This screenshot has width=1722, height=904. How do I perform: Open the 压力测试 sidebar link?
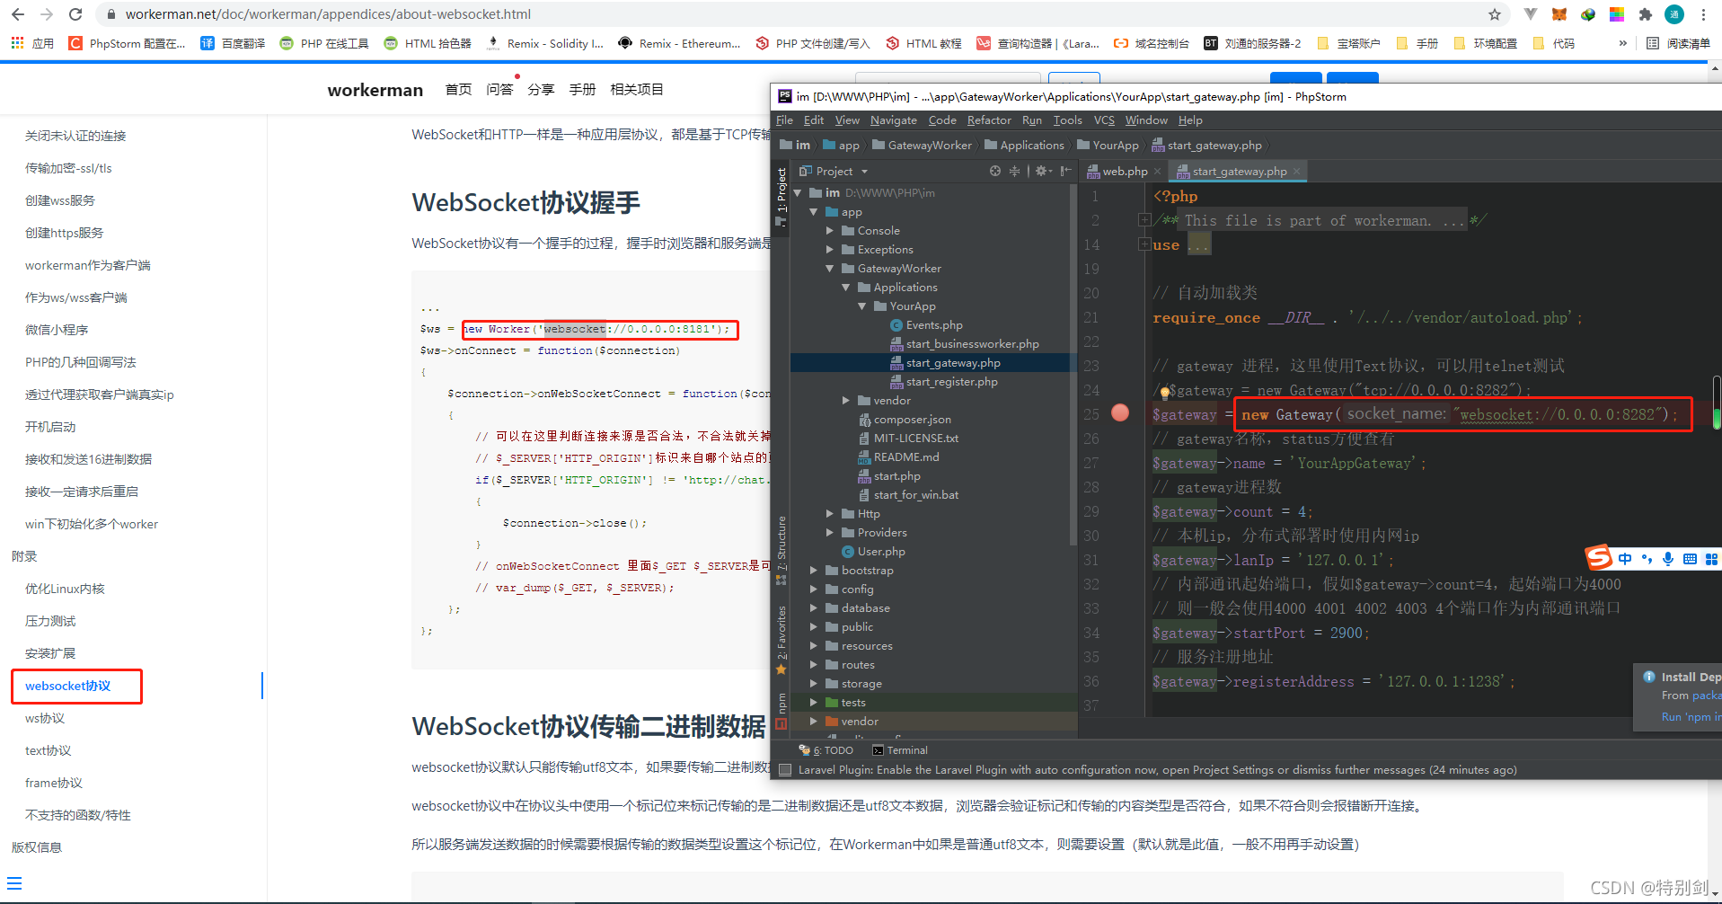pyautogui.click(x=50, y=621)
